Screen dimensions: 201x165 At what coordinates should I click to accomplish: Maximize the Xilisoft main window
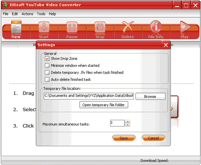point(186,5)
